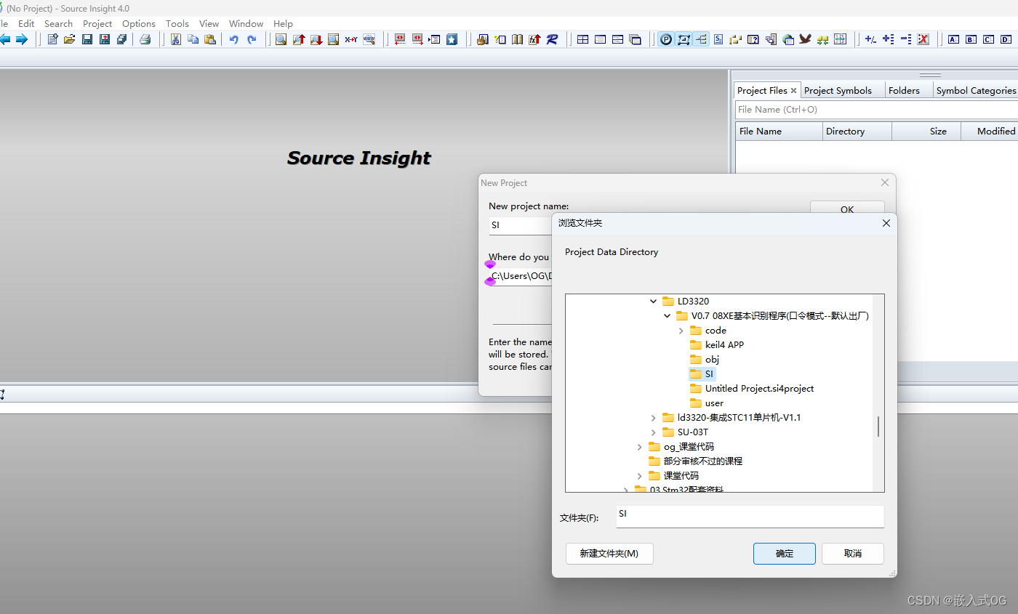Select the Cut tool in the toolbar
The width and height of the screenshot is (1018, 614).
(x=175, y=39)
